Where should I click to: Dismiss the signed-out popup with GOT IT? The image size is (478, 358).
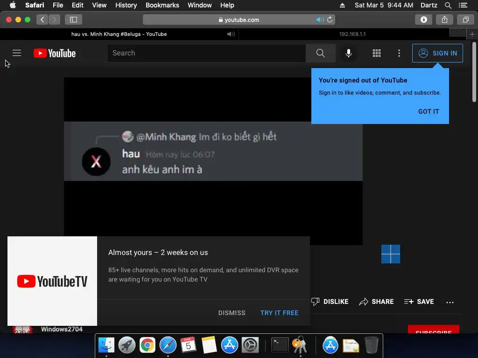pos(429,111)
